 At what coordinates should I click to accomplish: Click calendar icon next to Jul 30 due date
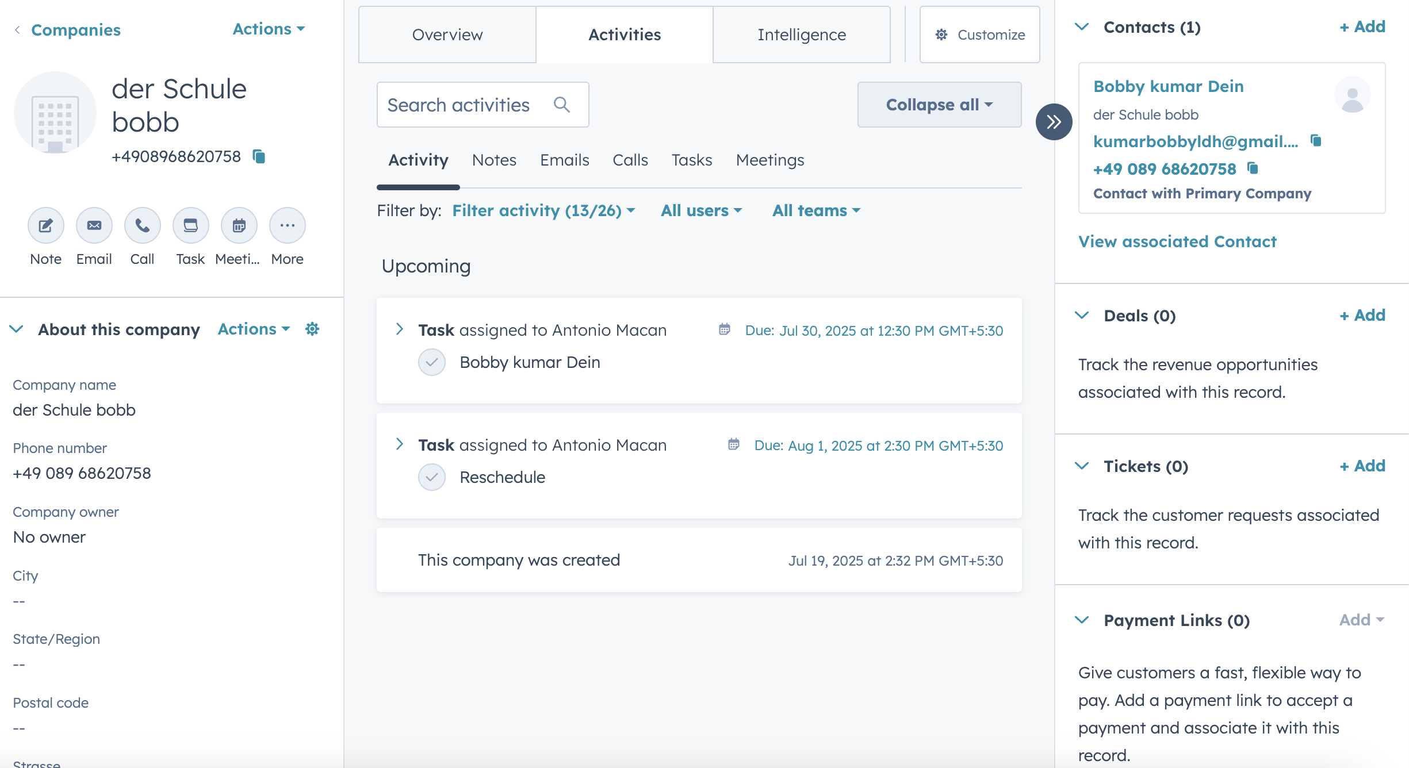tap(725, 329)
